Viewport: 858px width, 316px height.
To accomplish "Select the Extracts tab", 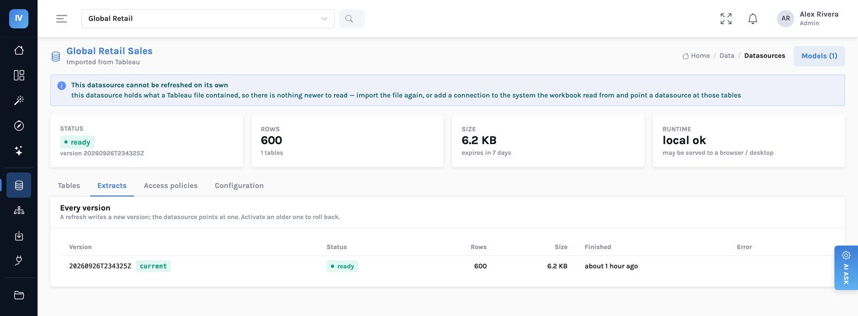I will click(x=112, y=186).
